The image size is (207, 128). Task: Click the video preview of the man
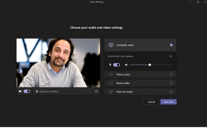58,63
